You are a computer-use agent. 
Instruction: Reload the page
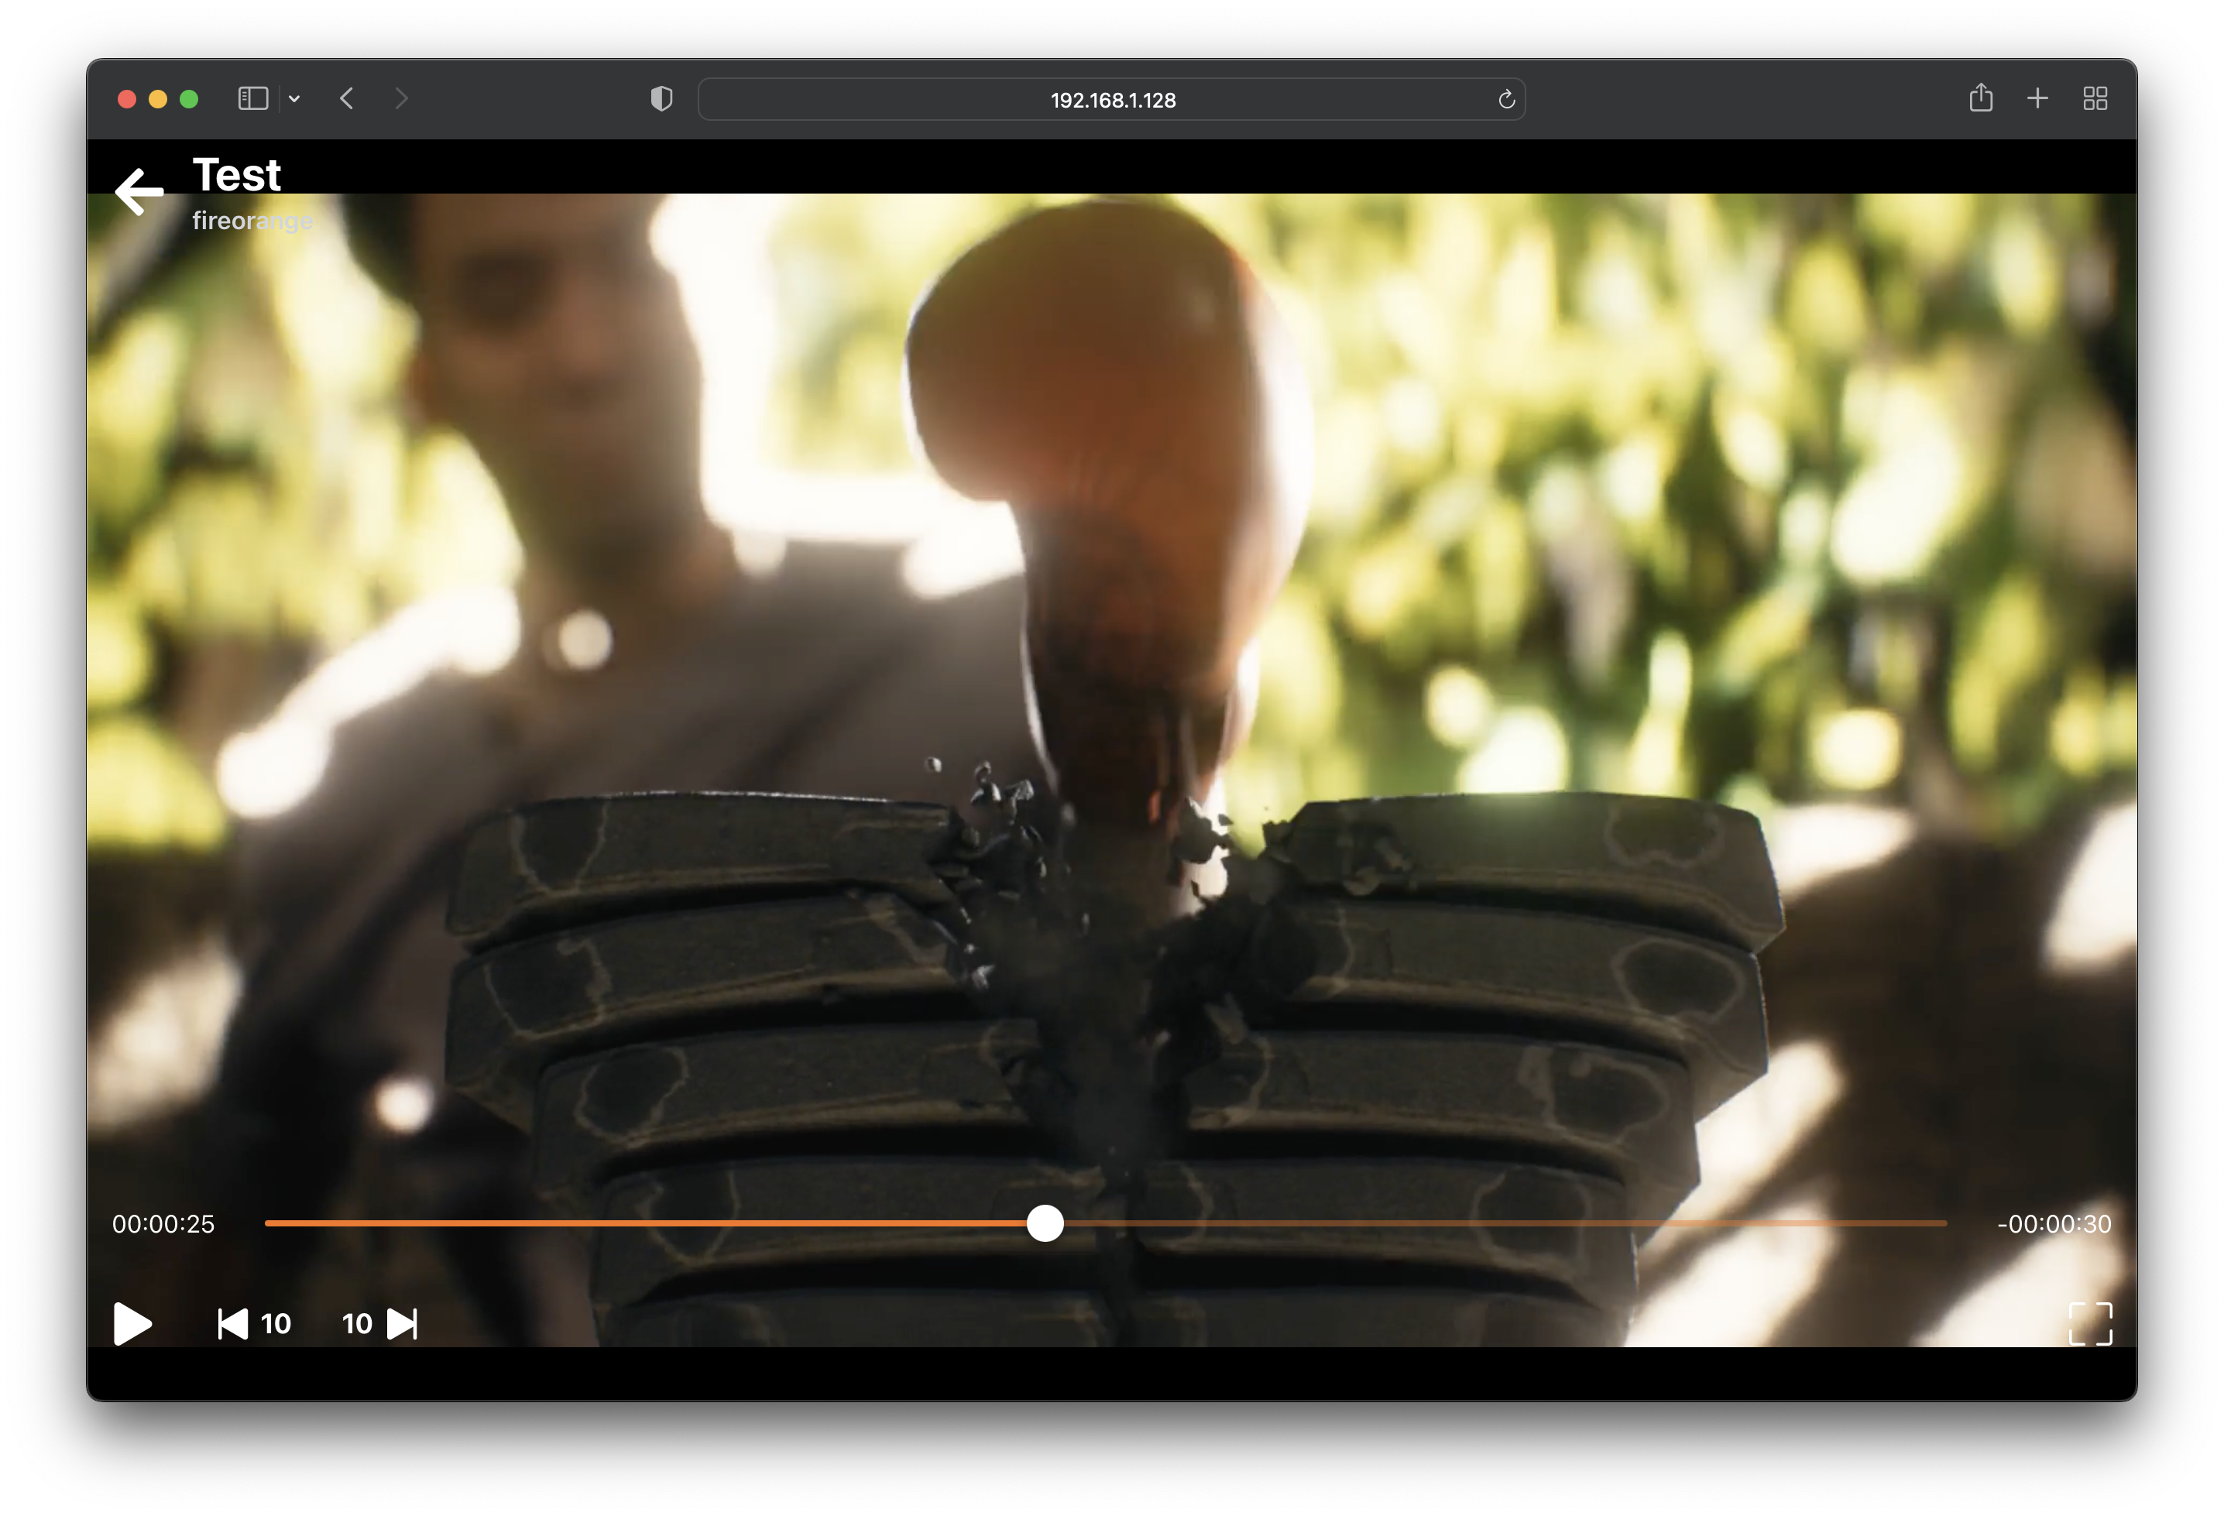(x=1506, y=100)
